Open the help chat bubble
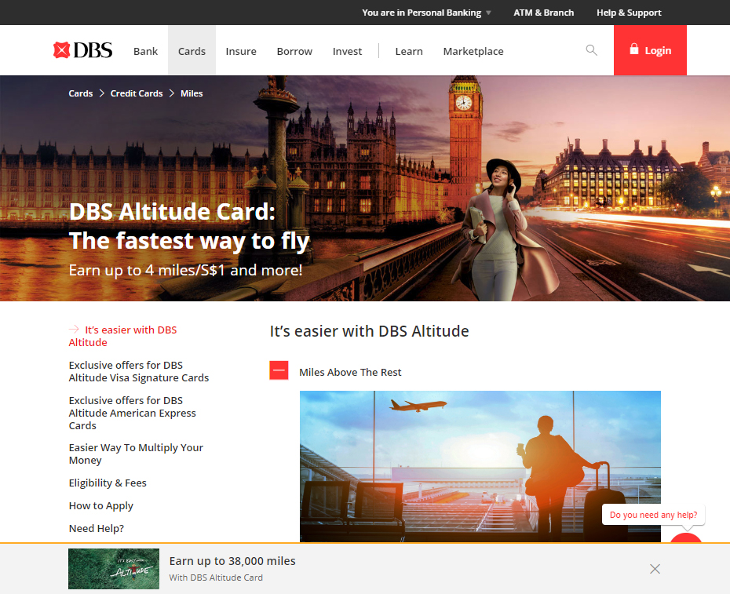 point(654,516)
